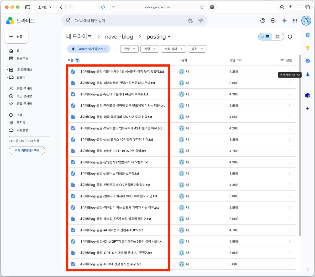The image size is (315, 277).
Task: Open Google Tasks in side panel
Action: point(308,61)
